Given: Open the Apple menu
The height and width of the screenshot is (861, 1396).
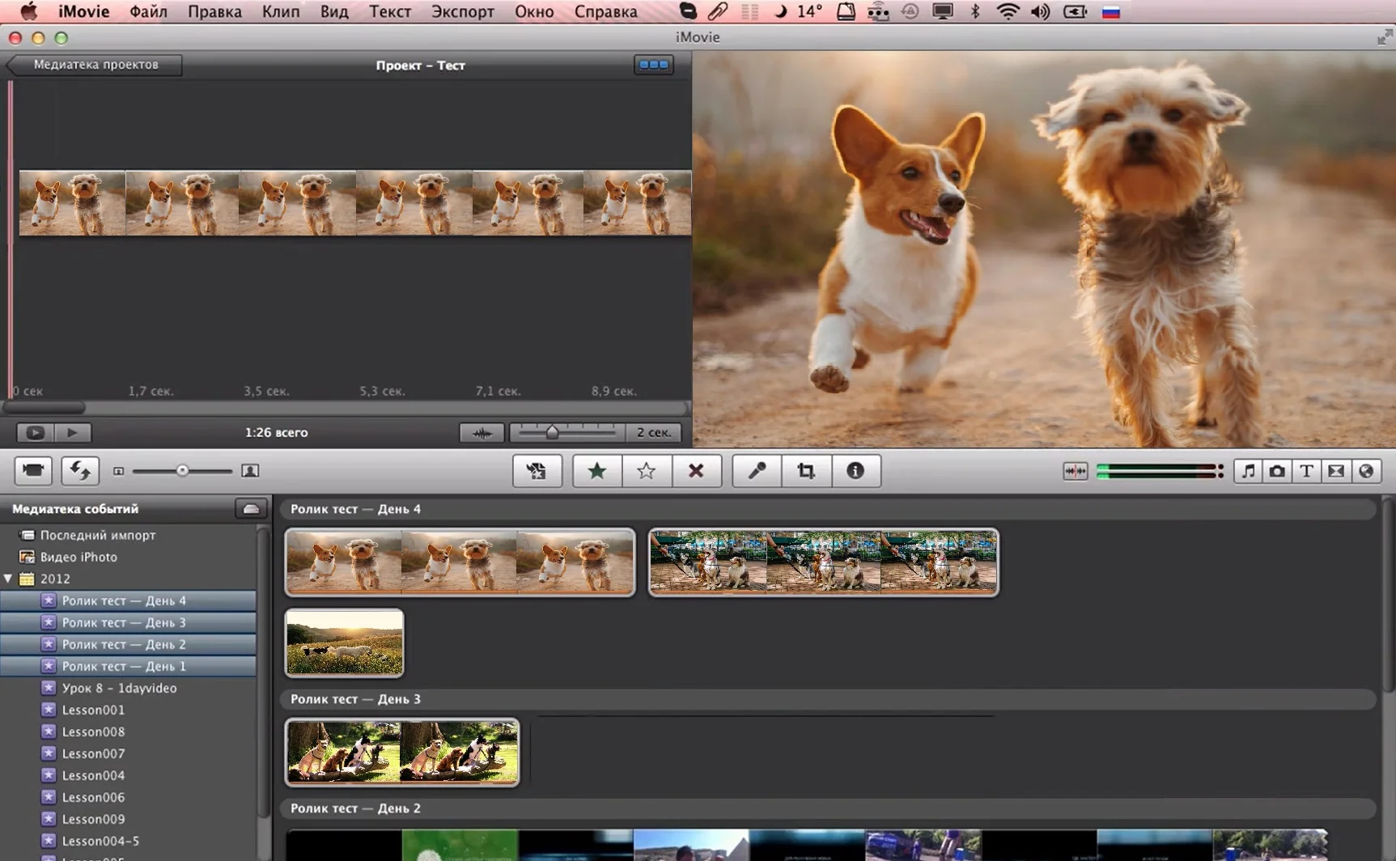Looking at the screenshot, I should [28, 11].
